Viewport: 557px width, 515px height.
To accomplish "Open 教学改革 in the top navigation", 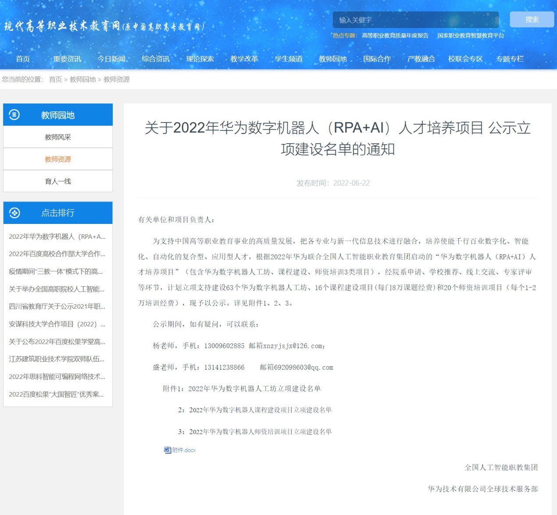I will 244,59.
